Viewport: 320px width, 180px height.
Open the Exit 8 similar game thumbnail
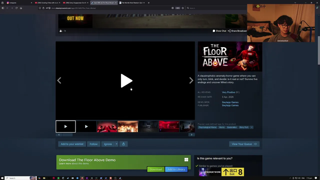[x=233, y=172]
